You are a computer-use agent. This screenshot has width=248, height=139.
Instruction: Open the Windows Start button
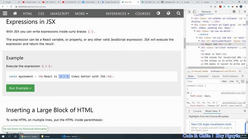3,136
